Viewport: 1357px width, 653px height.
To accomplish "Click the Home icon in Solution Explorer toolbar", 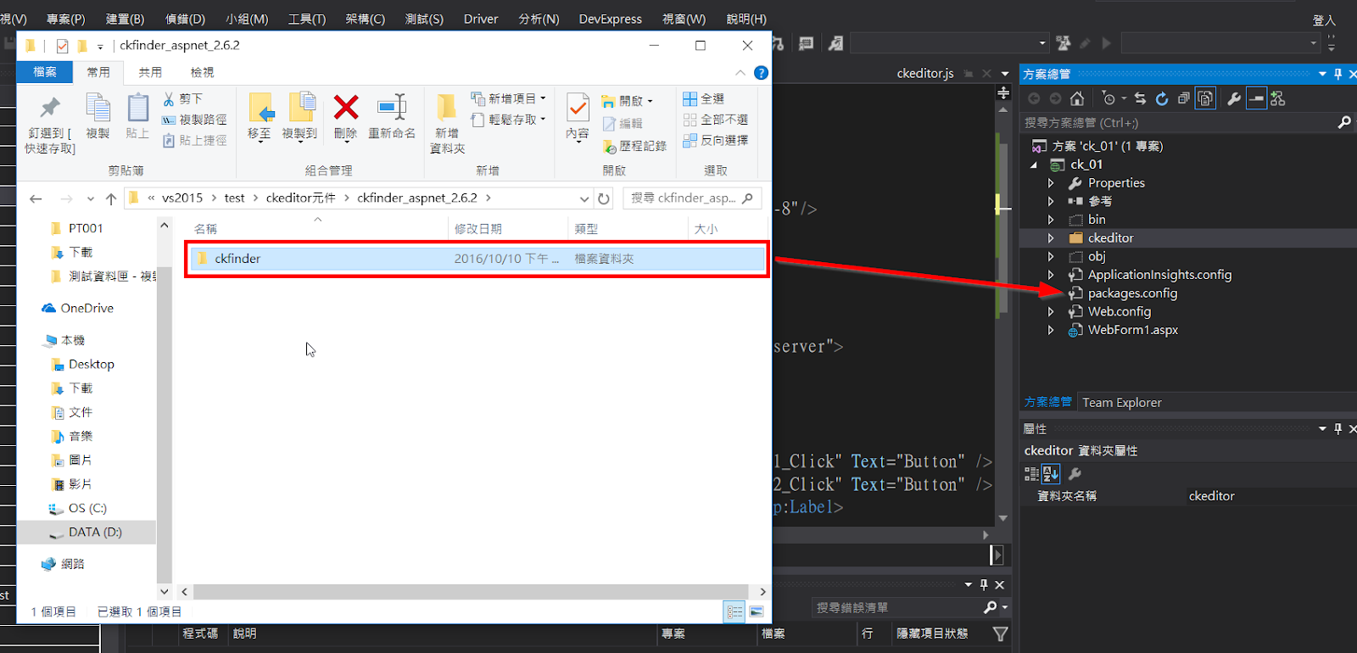I will (x=1077, y=98).
